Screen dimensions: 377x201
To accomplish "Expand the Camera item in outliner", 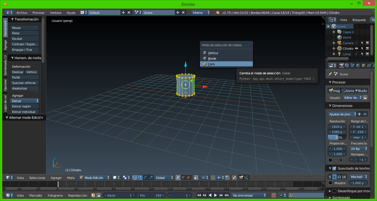I will (334, 43).
